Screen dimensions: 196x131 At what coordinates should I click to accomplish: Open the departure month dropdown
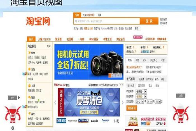149,102
